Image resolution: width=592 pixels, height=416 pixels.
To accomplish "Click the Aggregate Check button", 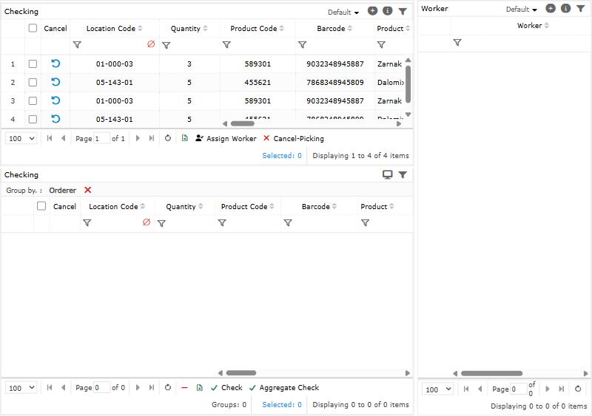I will (284, 387).
